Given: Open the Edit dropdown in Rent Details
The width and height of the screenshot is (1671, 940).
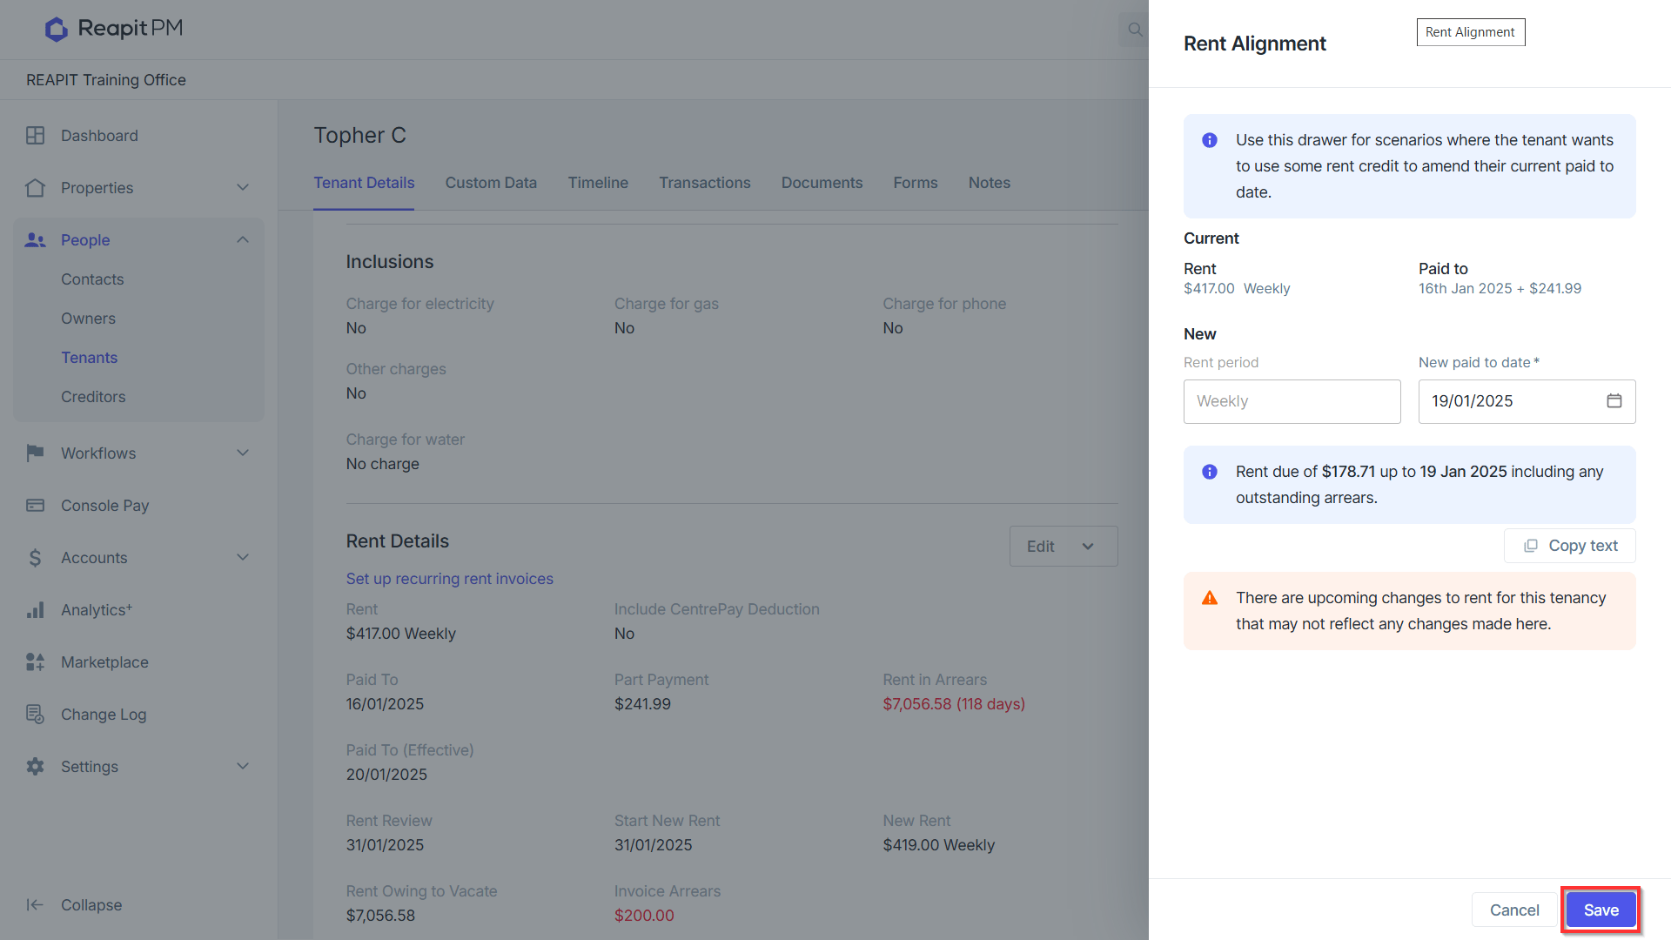Looking at the screenshot, I should pyautogui.click(x=1063, y=547).
